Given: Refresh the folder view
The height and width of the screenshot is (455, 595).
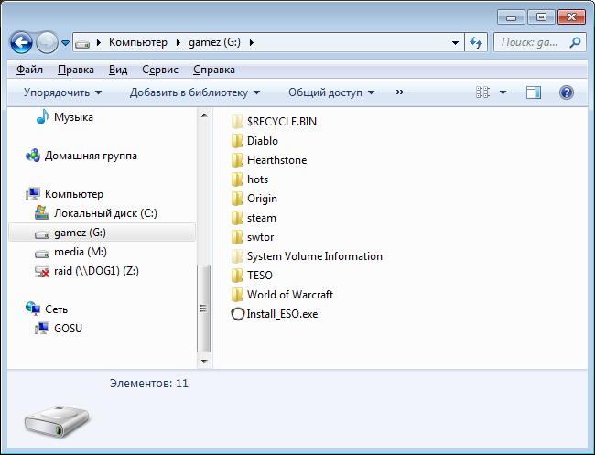Looking at the screenshot, I should pos(476,42).
